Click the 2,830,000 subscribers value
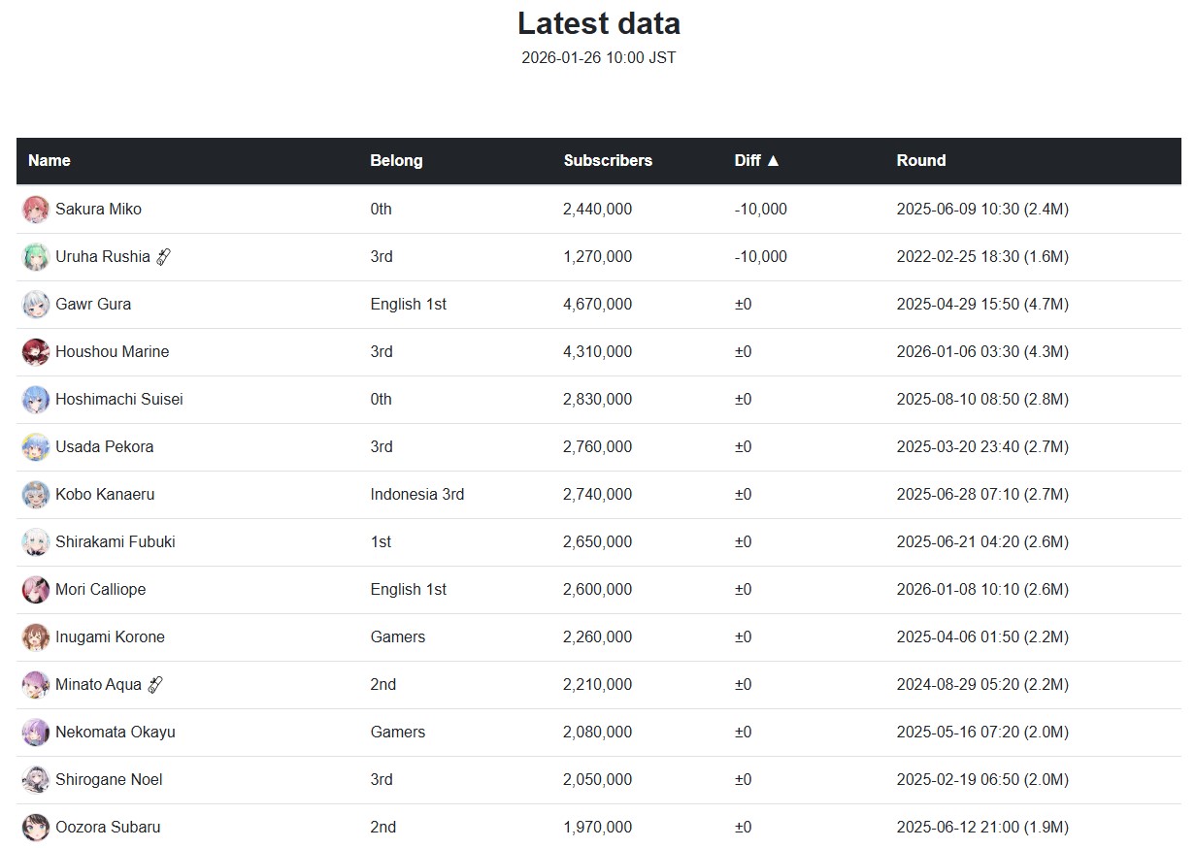Image resolution: width=1196 pixels, height=848 pixels. tap(597, 400)
